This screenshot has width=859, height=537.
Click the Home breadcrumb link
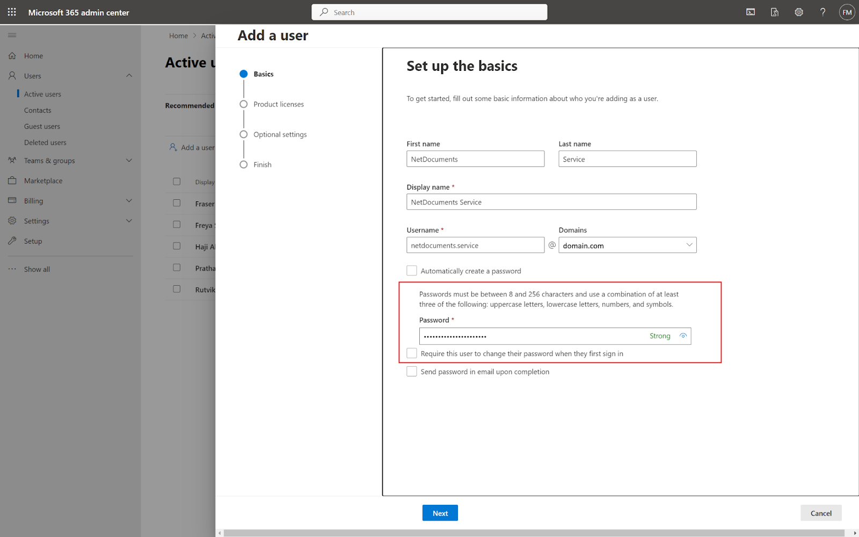pos(178,35)
